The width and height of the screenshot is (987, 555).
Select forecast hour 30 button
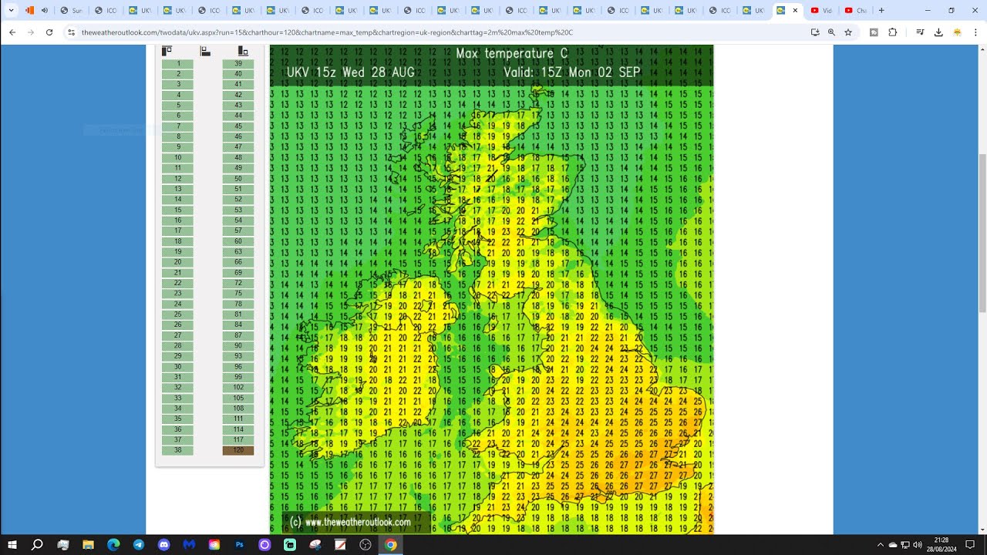tap(178, 367)
